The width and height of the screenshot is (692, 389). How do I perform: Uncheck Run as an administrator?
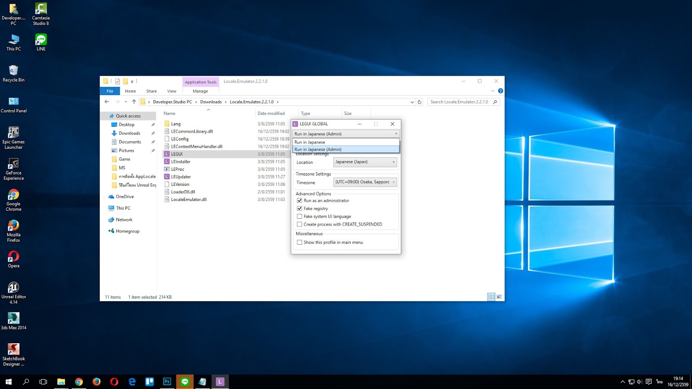coord(299,201)
